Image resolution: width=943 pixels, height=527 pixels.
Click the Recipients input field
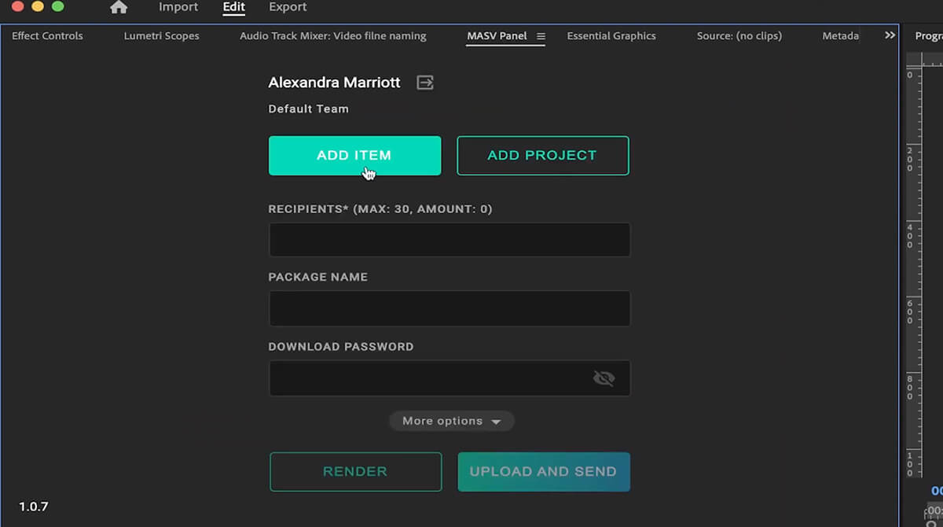[x=449, y=239]
